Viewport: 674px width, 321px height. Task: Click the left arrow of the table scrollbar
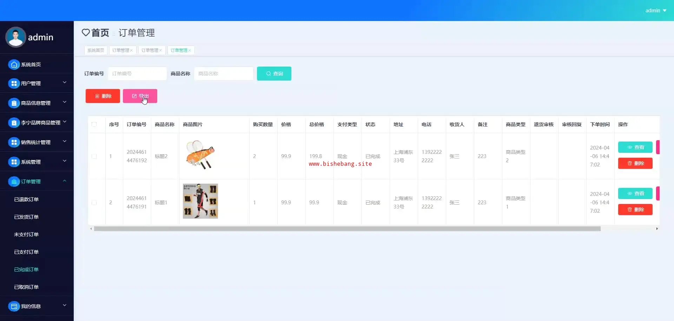point(91,229)
